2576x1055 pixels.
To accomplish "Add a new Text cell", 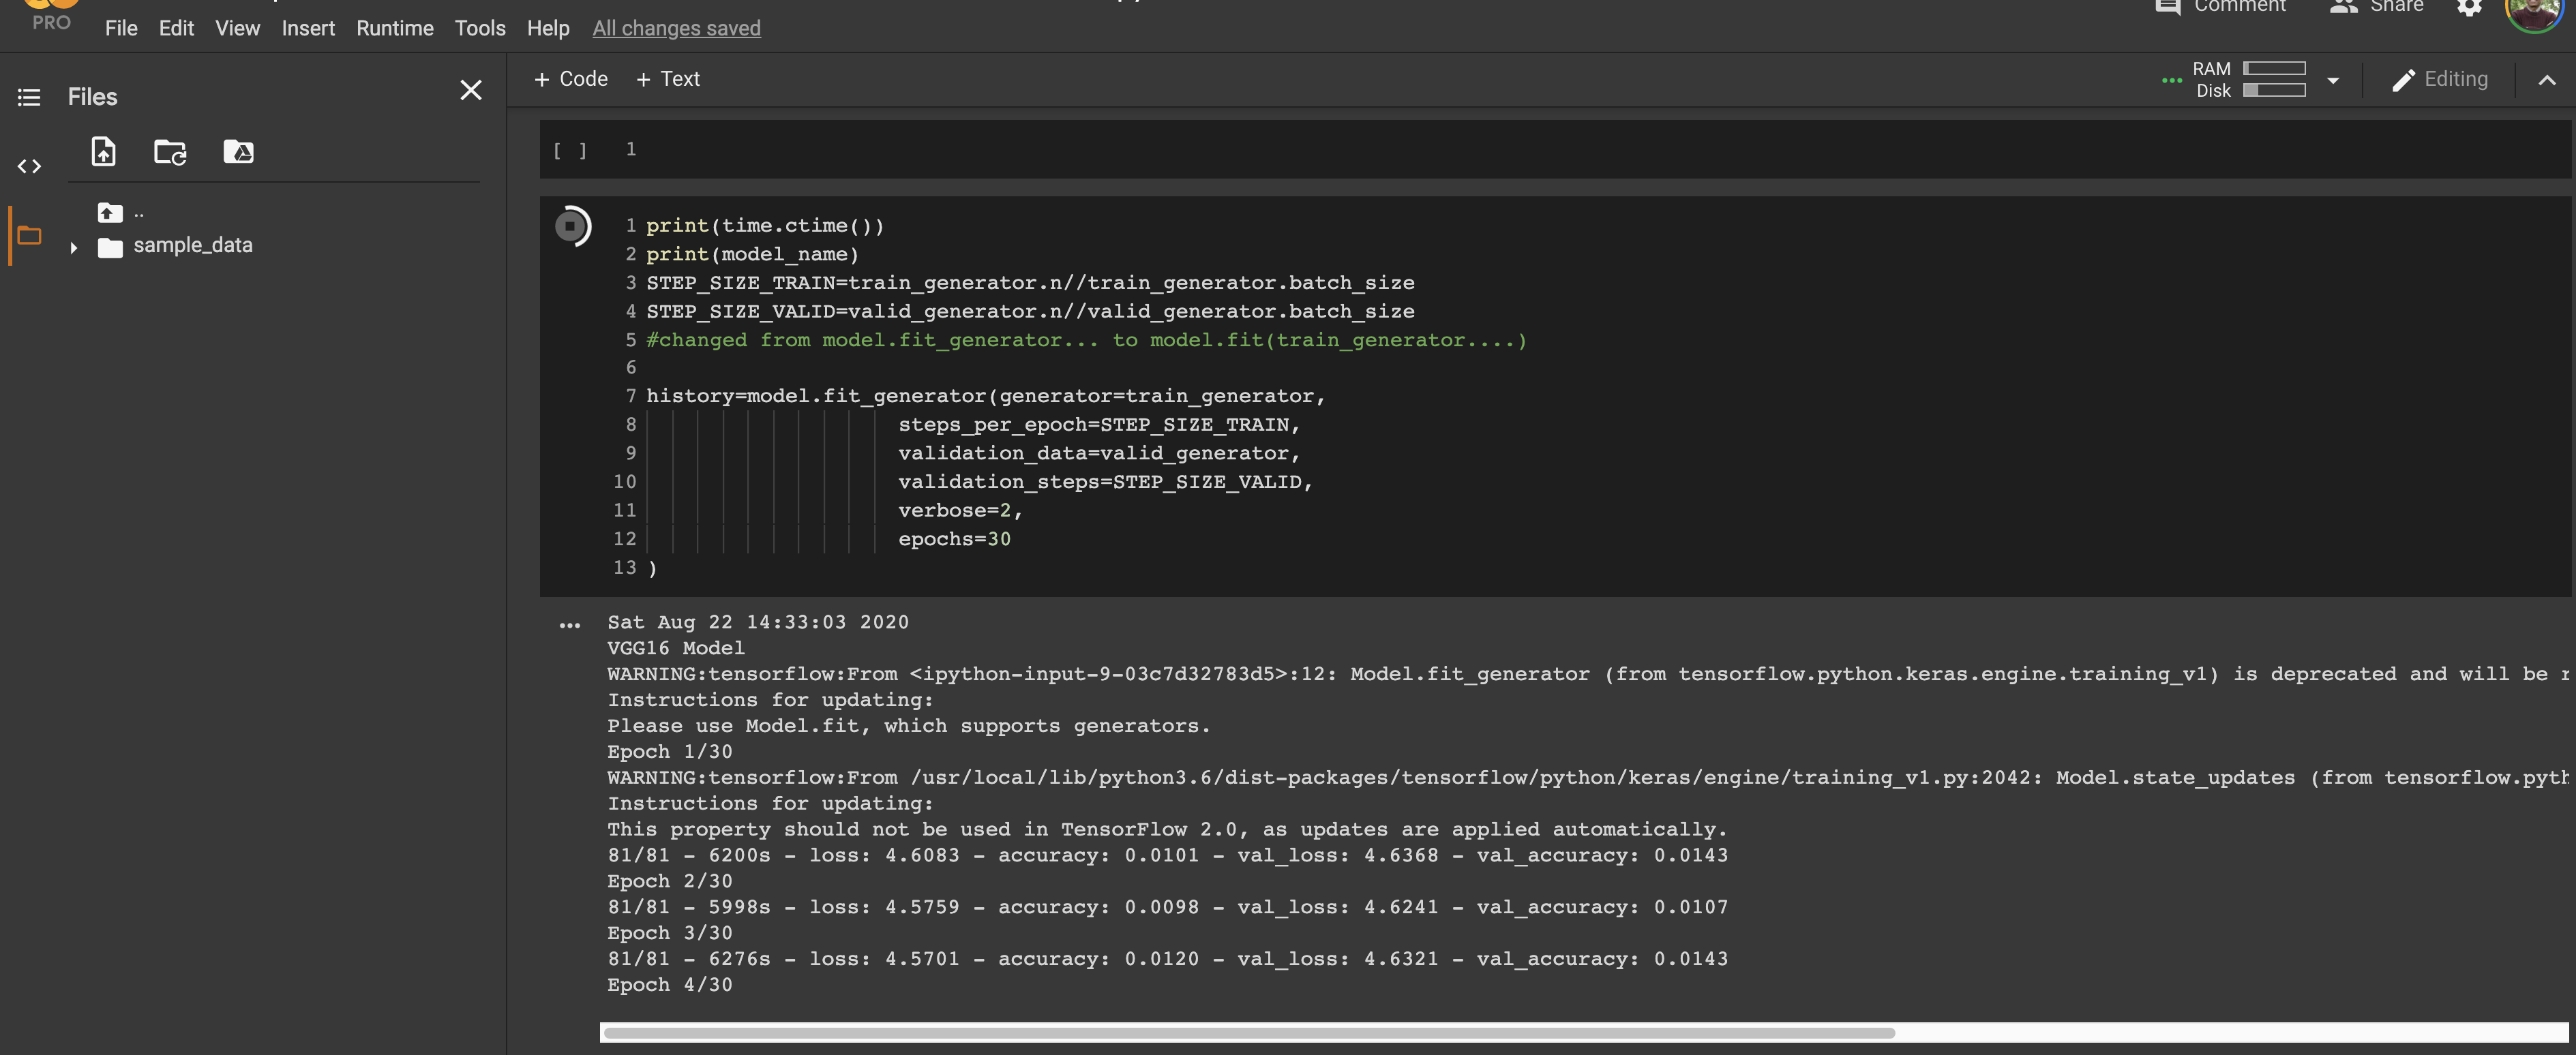I will pyautogui.click(x=668, y=78).
